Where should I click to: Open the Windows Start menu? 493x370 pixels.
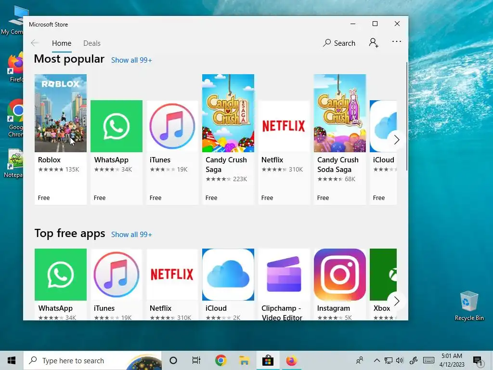point(12,360)
